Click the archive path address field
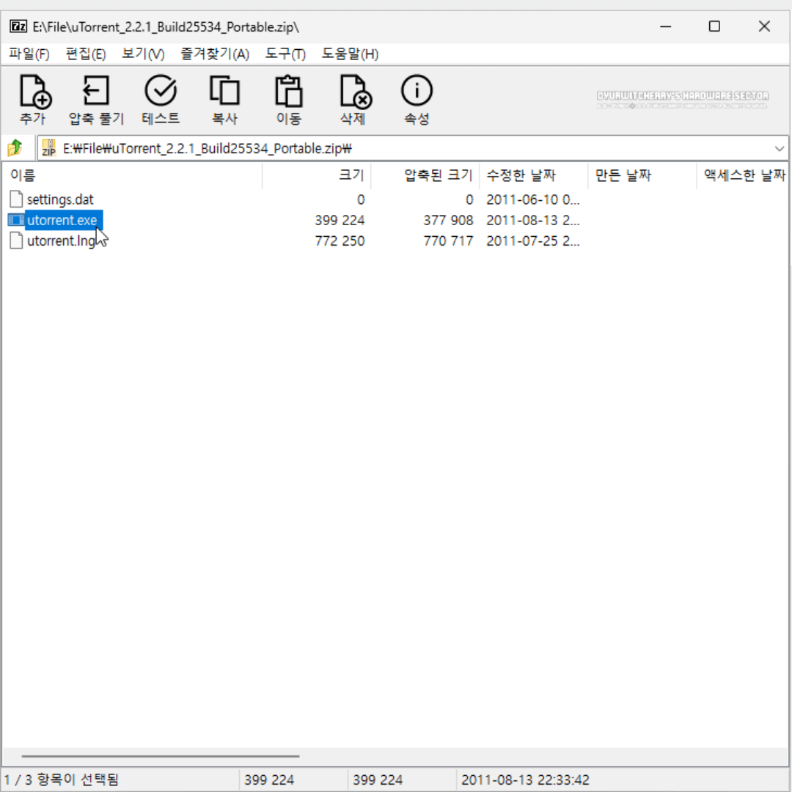 click(412, 148)
